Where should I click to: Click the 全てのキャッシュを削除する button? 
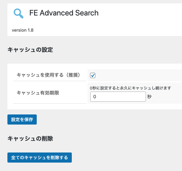[x=39, y=158]
